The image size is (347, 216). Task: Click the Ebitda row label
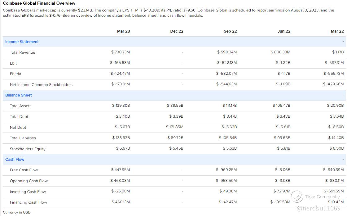[x=15, y=74]
